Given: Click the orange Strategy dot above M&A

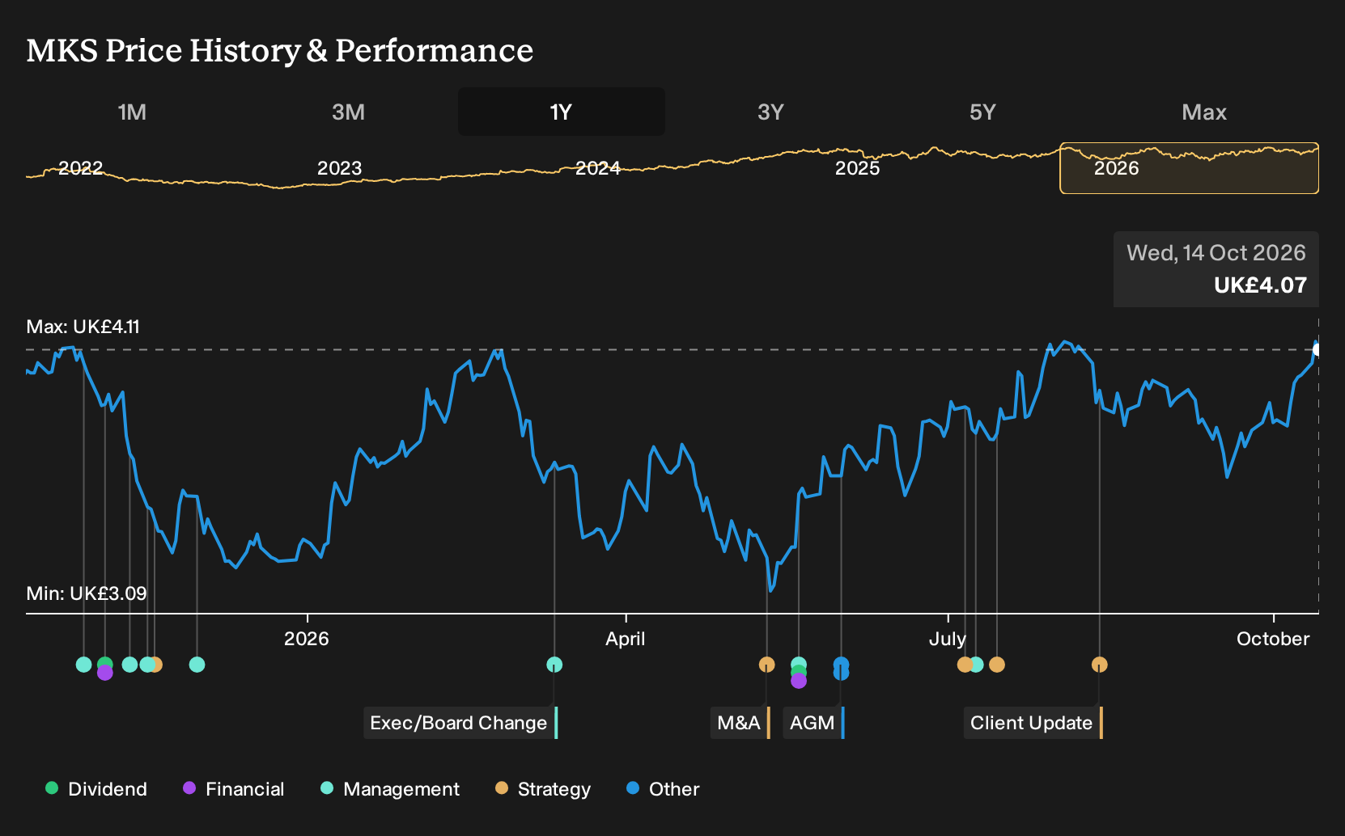Looking at the screenshot, I should 767,665.
